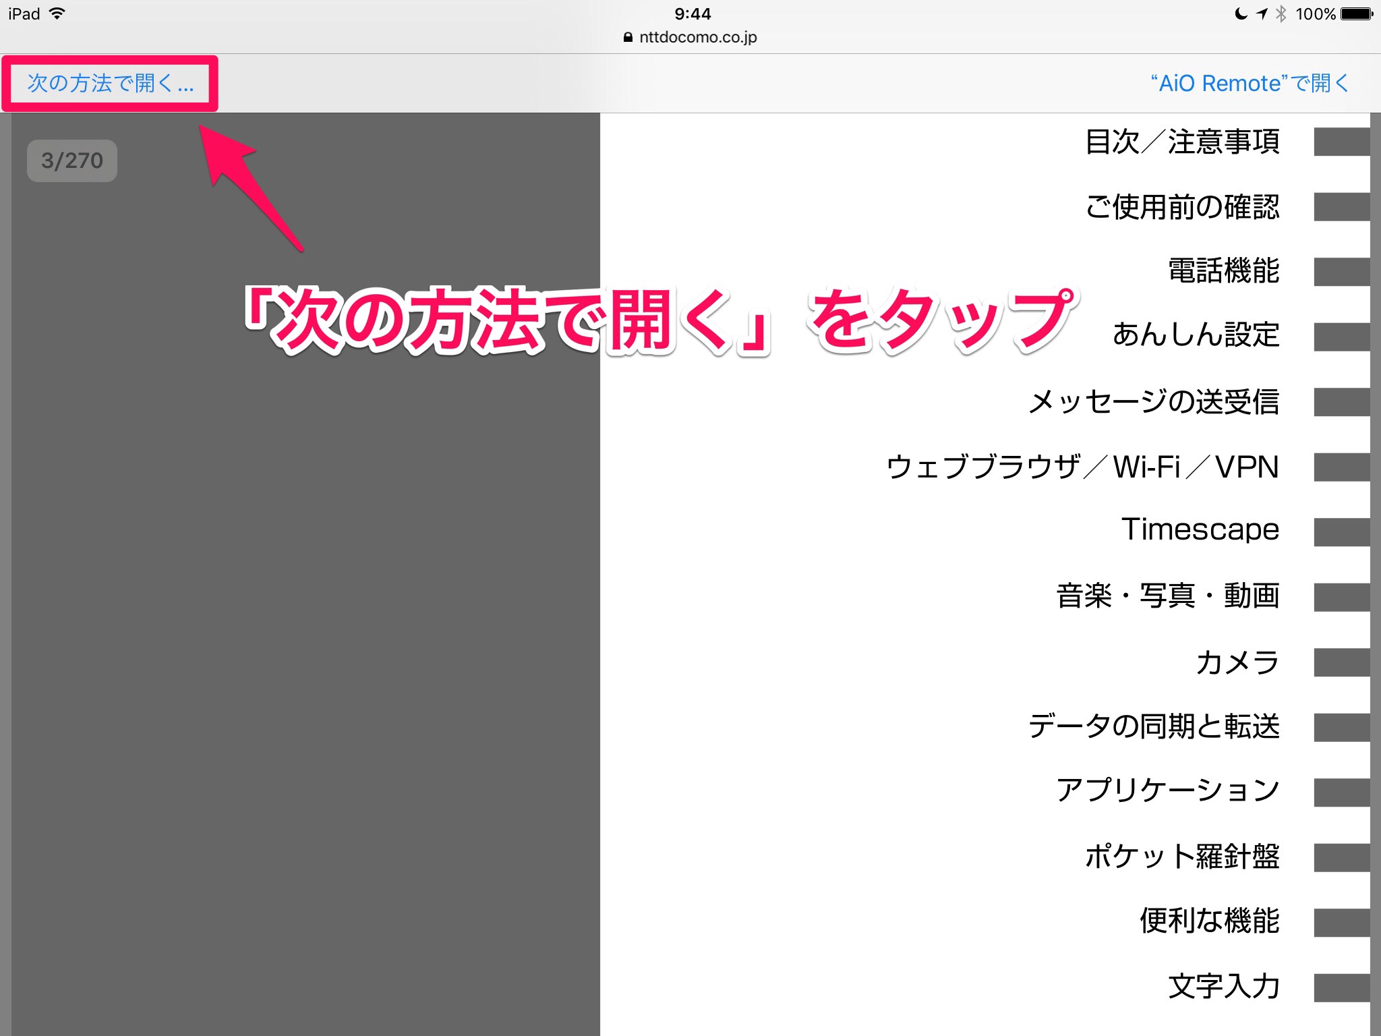Open the '目次／注意事項' contents entry
This screenshot has height=1036, width=1381.
pyautogui.click(x=1182, y=142)
